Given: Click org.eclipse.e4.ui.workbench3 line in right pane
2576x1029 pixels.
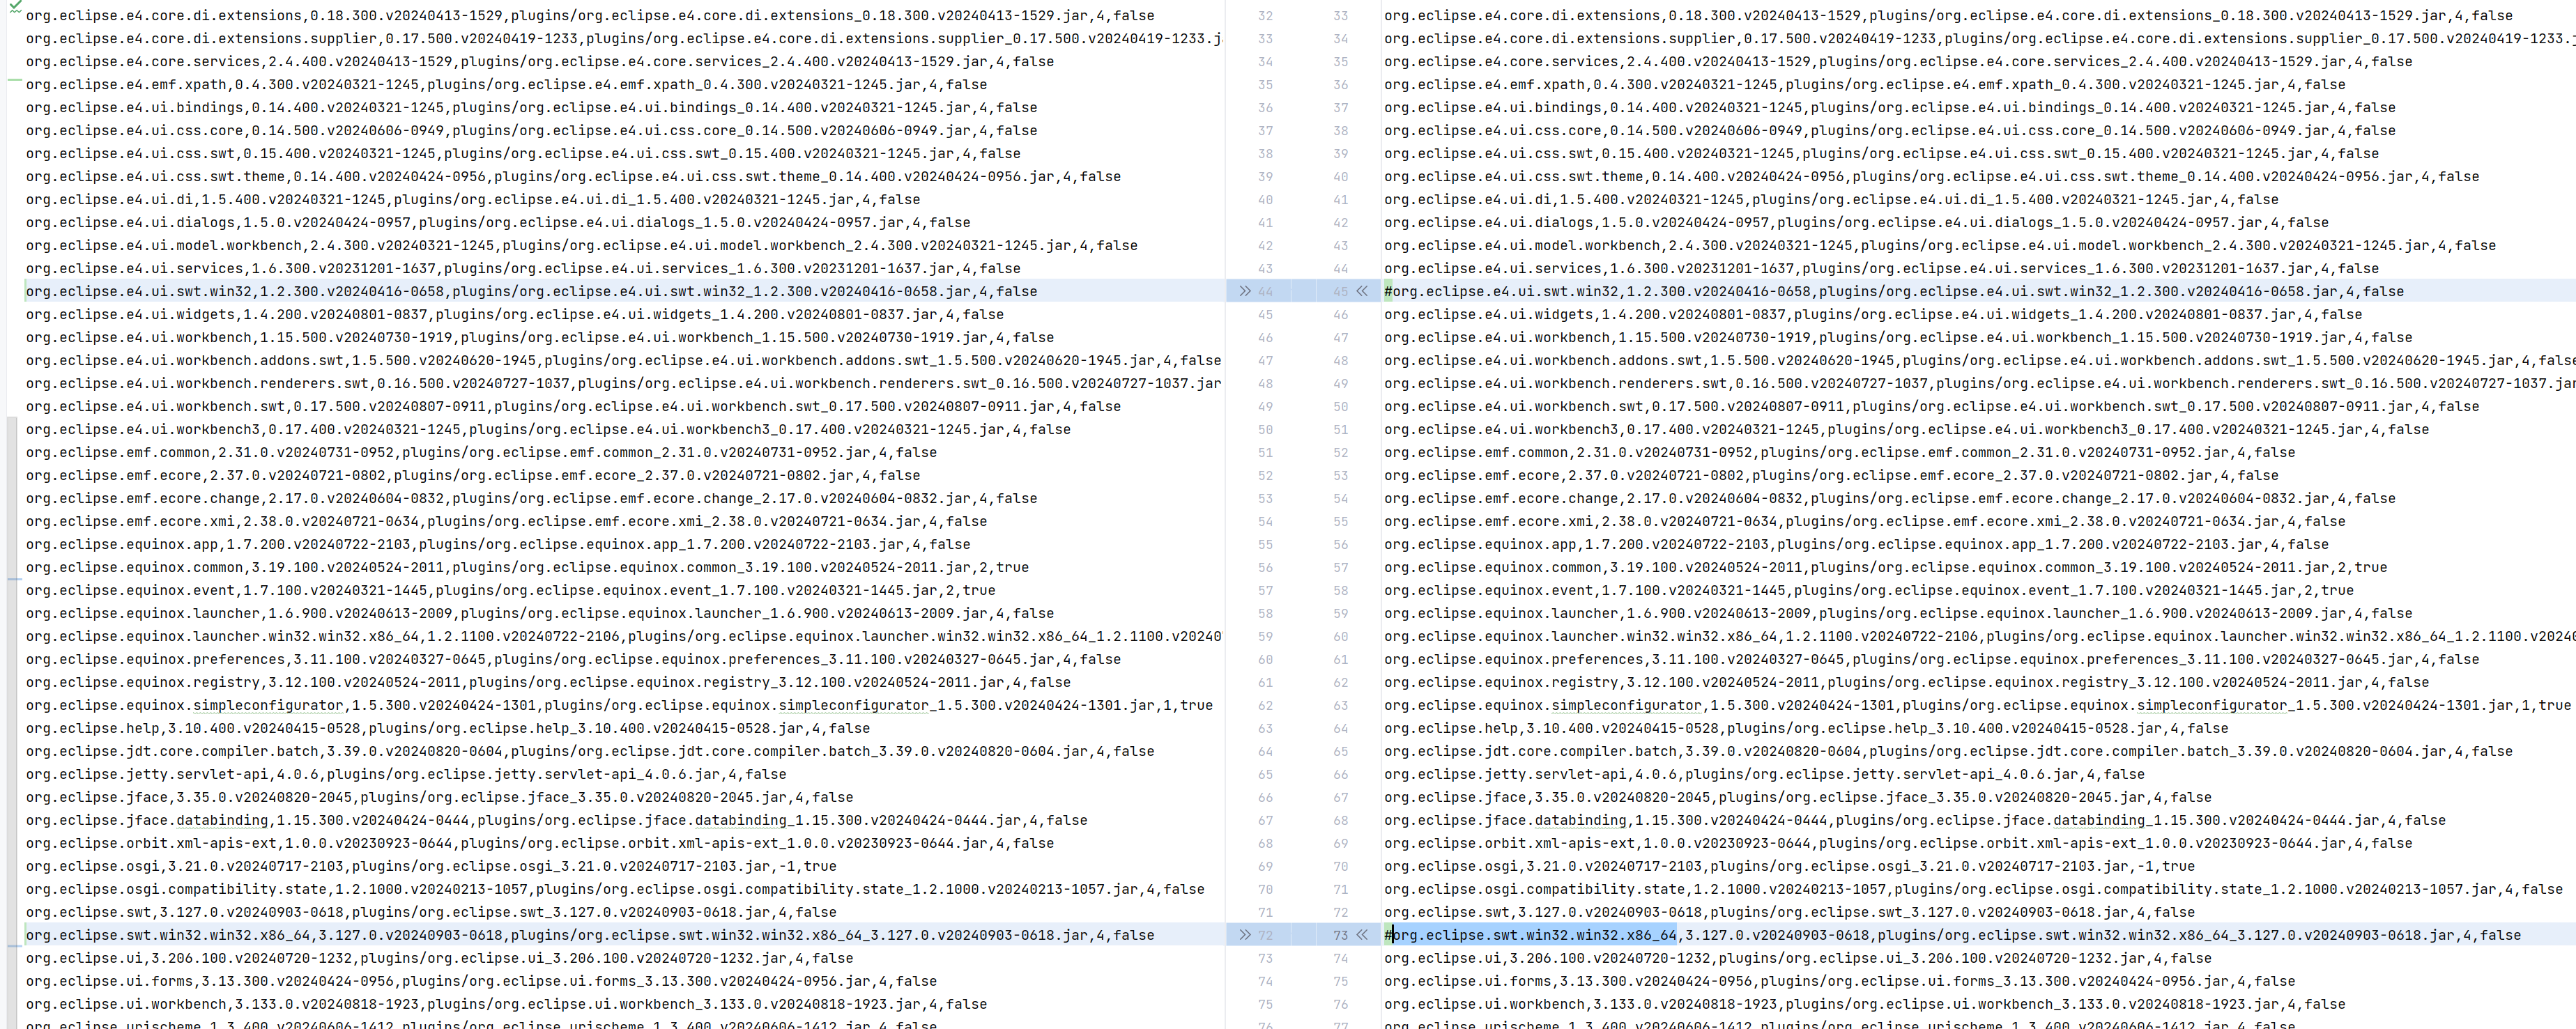Looking at the screenshot, I should (x=1906, y=429).
